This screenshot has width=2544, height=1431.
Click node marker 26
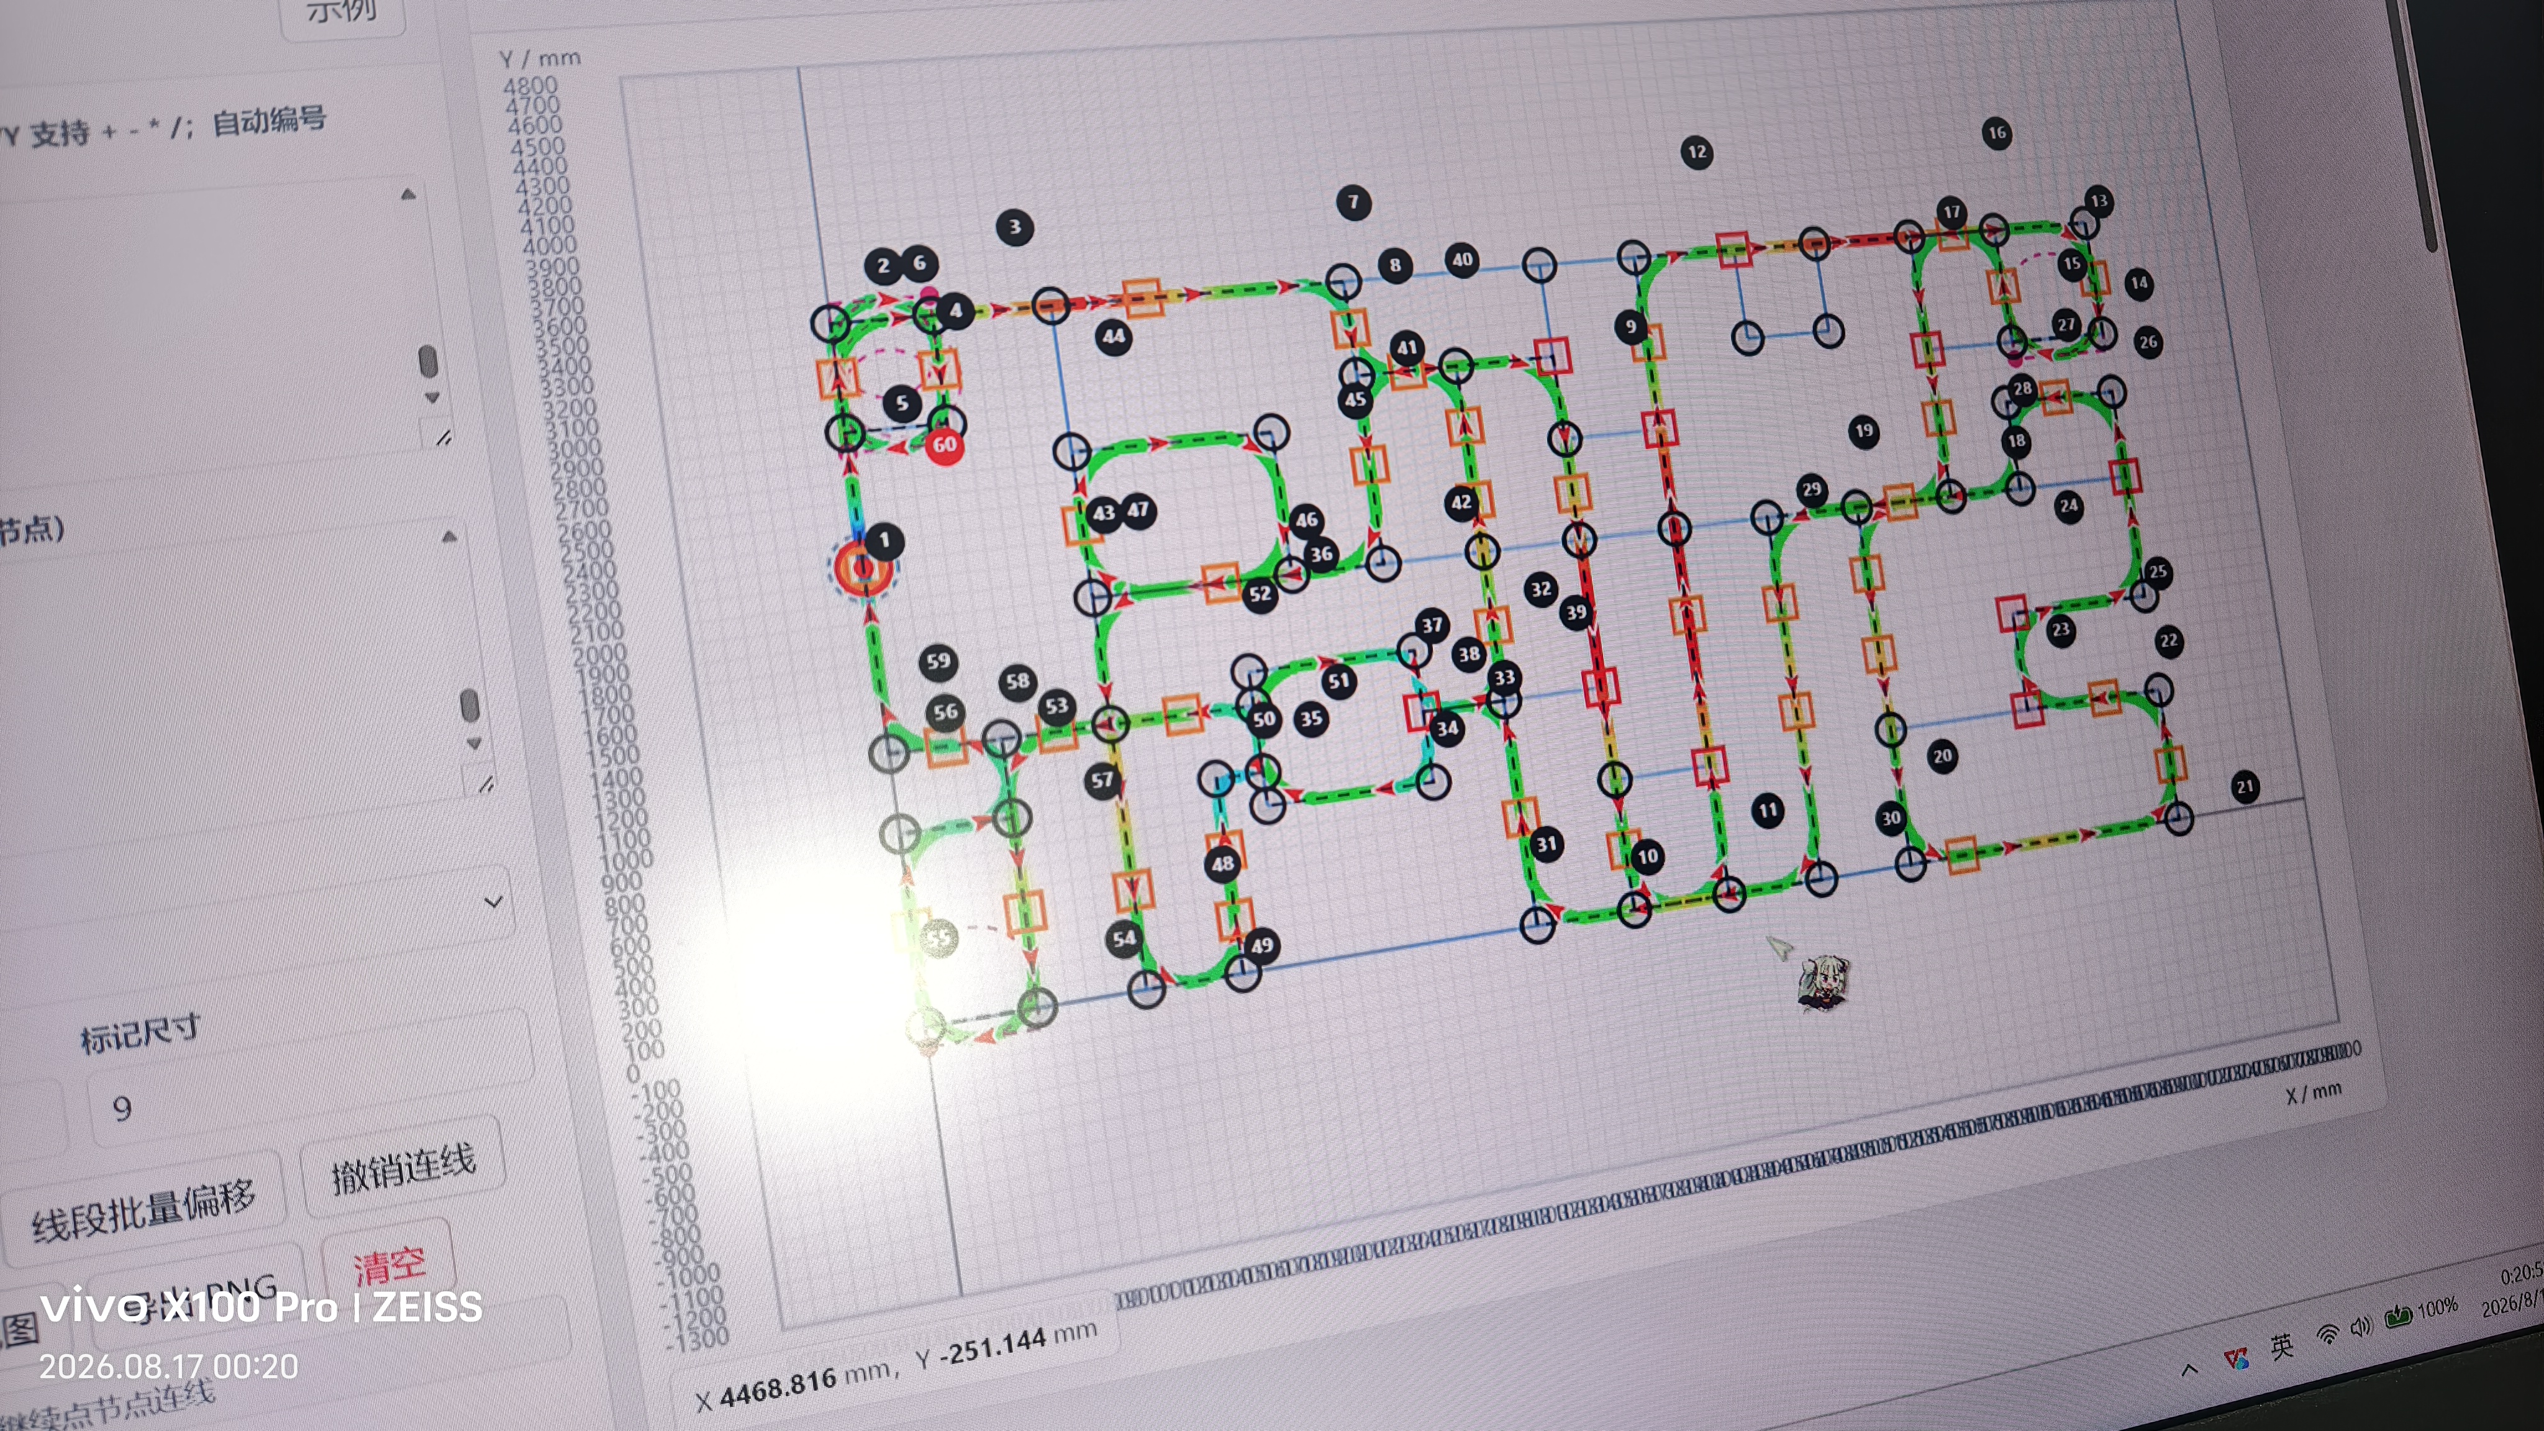click(2148, 343)
